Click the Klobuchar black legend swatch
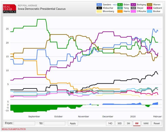Image resolution: width=166 pixels, height=132 pixels. tap(99, 8)
